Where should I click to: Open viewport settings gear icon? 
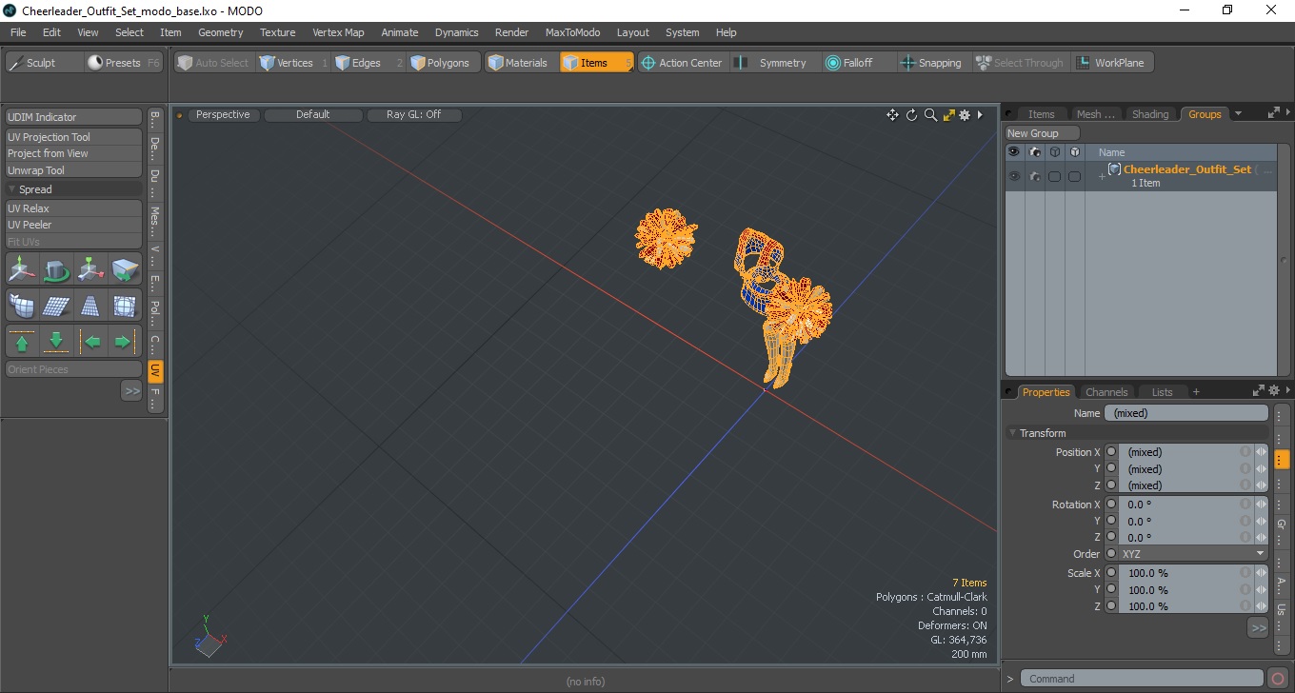point(965,115)
